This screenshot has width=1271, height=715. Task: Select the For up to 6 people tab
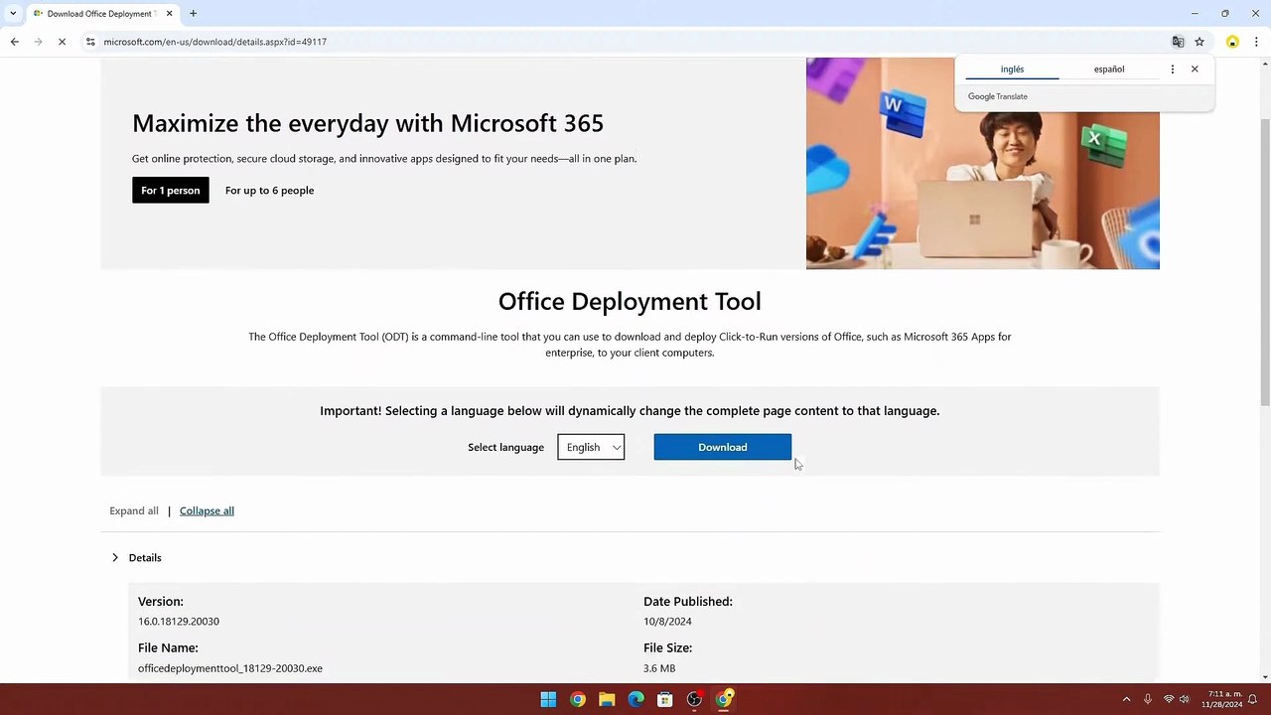(x=269, y=190)
